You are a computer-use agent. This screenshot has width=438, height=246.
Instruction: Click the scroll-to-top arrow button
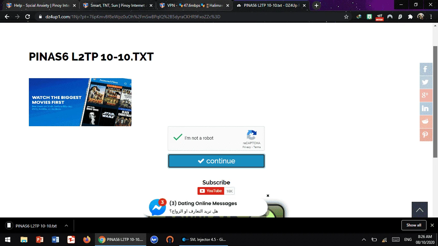(420, 210)
